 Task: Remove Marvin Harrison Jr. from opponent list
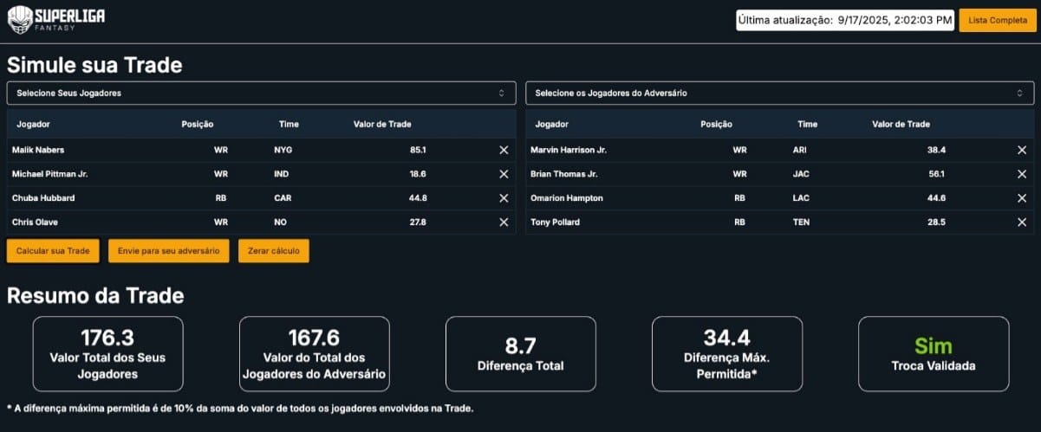(1022, 150)
